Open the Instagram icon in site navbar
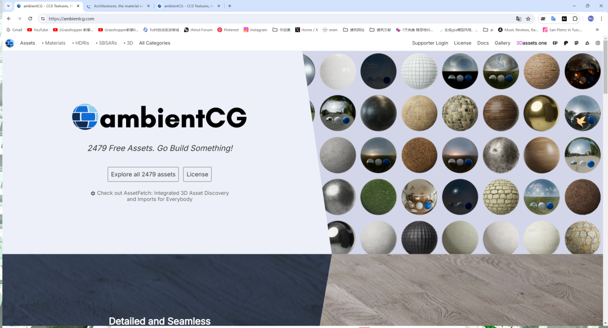 (x=598, y=43)
